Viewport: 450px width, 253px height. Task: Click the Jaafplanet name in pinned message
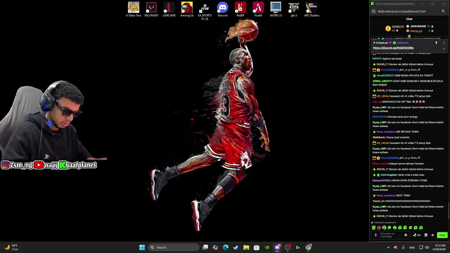(x=403, y=43)
